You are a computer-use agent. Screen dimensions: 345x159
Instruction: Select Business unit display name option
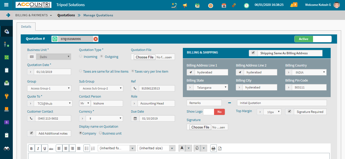tap(101, 133)
